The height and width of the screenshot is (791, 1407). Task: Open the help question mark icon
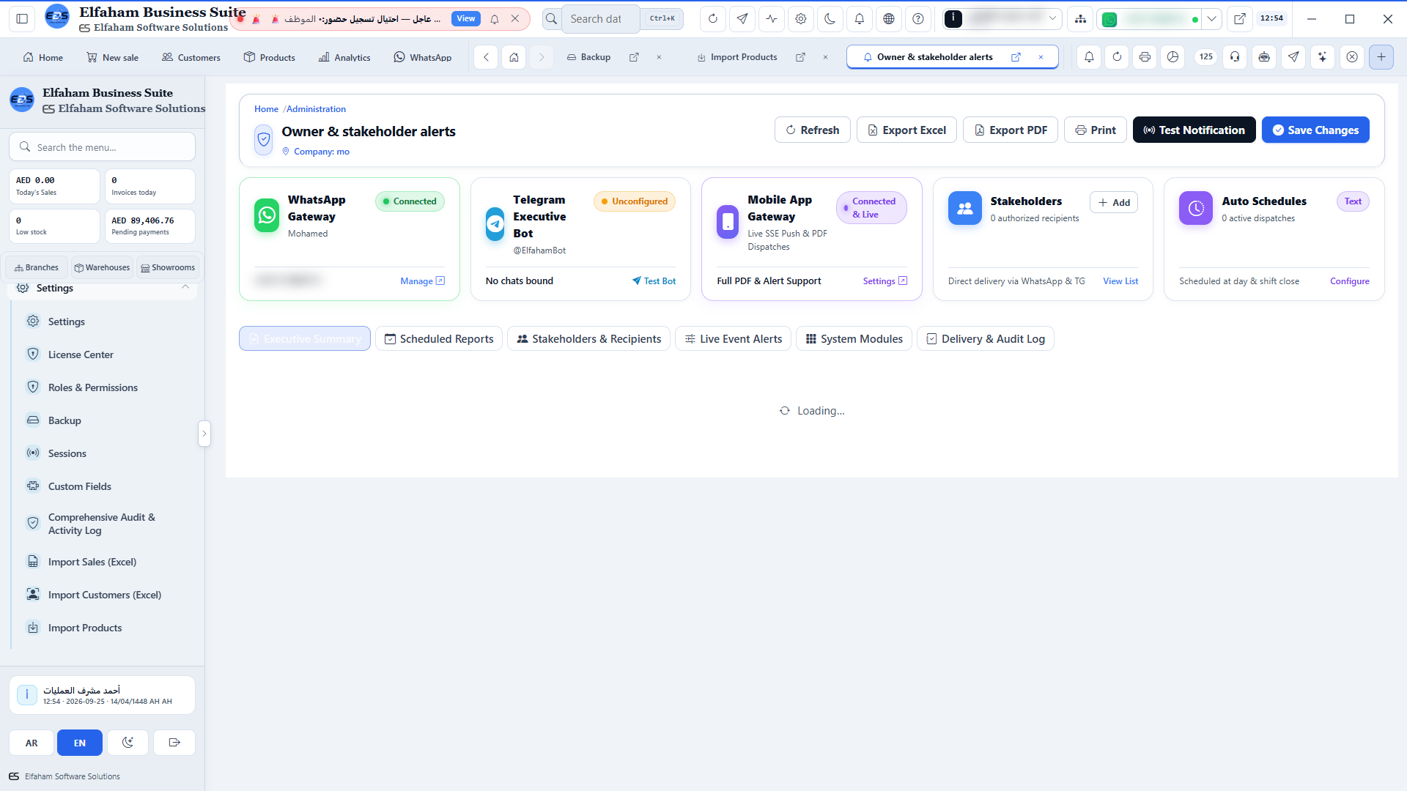917,19
